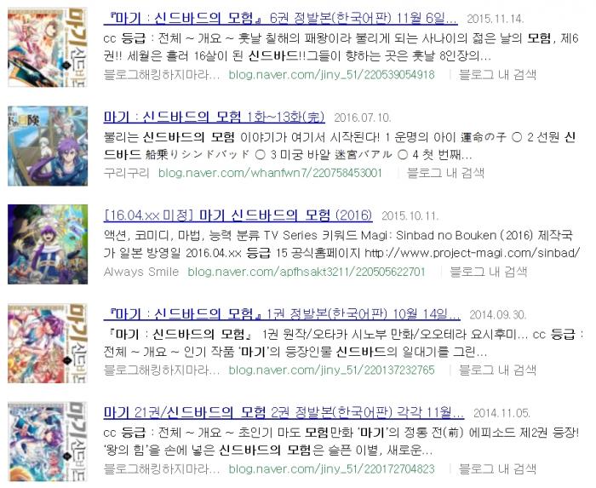Visit URL blog.naver.com/apfhsakt3211/220505622701
The height and width of the screenshot is (488, 596).
pos(307,272)
